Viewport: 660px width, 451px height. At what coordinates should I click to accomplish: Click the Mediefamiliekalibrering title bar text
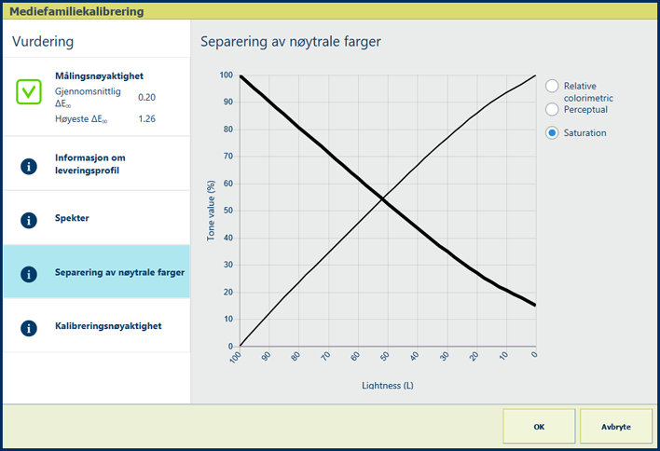click(x=76, y=11)
